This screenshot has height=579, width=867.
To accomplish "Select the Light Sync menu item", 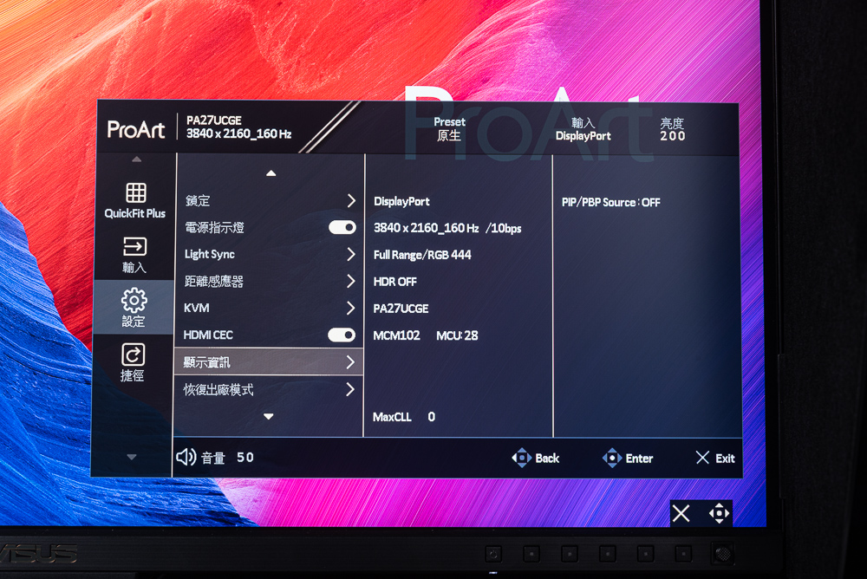I will [x=270, y=254].
